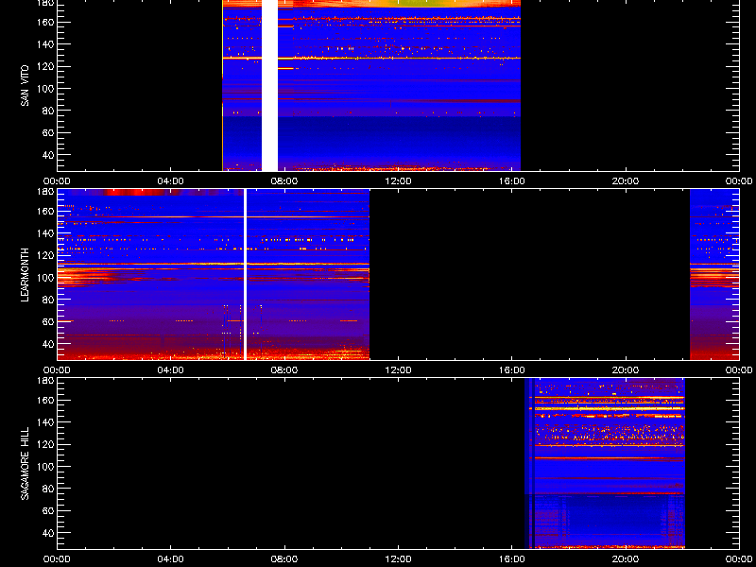Click the 100 frequency label on Sagamore Hill axis
The width and height of the screenshot is (756, 567).
[x=45, y=466]
